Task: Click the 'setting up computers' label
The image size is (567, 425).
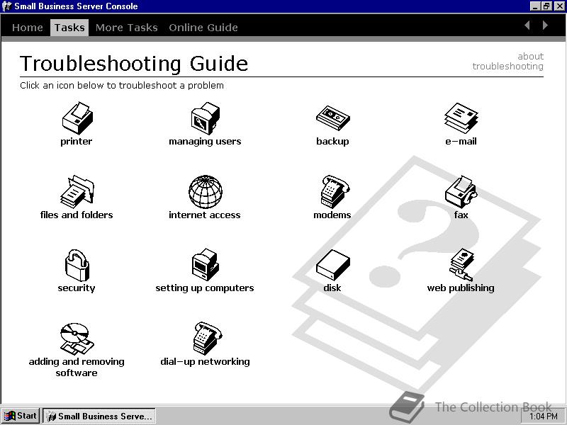Action: tap(205, 288)
